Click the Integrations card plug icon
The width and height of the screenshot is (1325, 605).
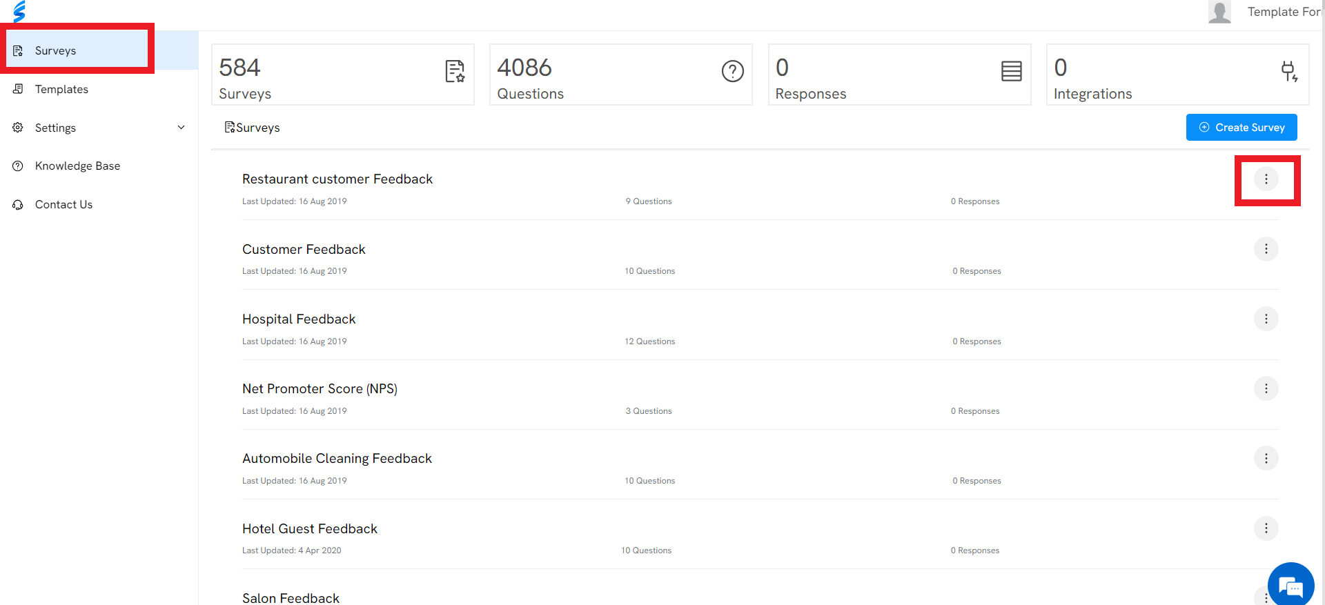coord(1289,71)
